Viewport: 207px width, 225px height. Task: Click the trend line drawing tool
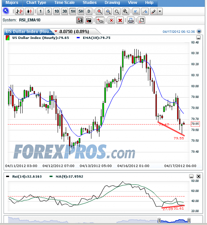(145, 11)
